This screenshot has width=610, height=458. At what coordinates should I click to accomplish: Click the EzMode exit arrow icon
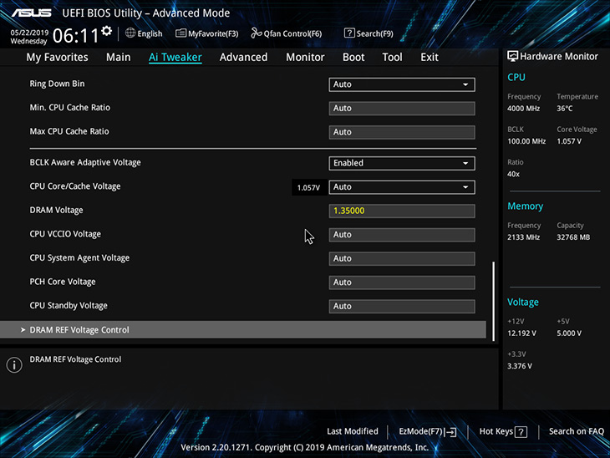point(450,431)
